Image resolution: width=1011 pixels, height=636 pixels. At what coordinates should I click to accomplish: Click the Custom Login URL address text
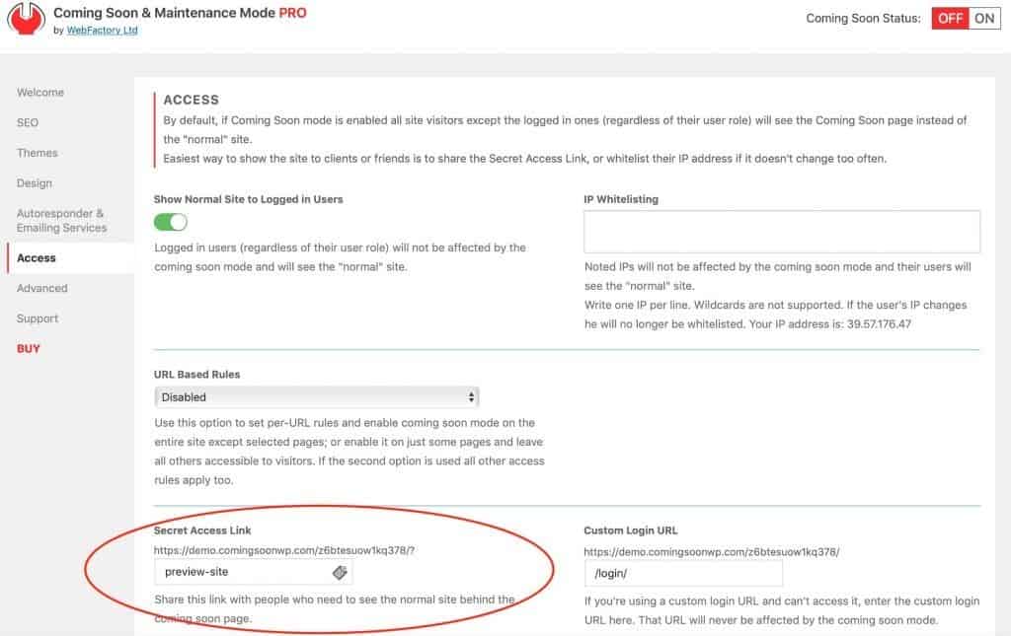point(711,551)
